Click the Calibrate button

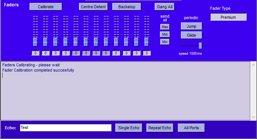[46, 7]
